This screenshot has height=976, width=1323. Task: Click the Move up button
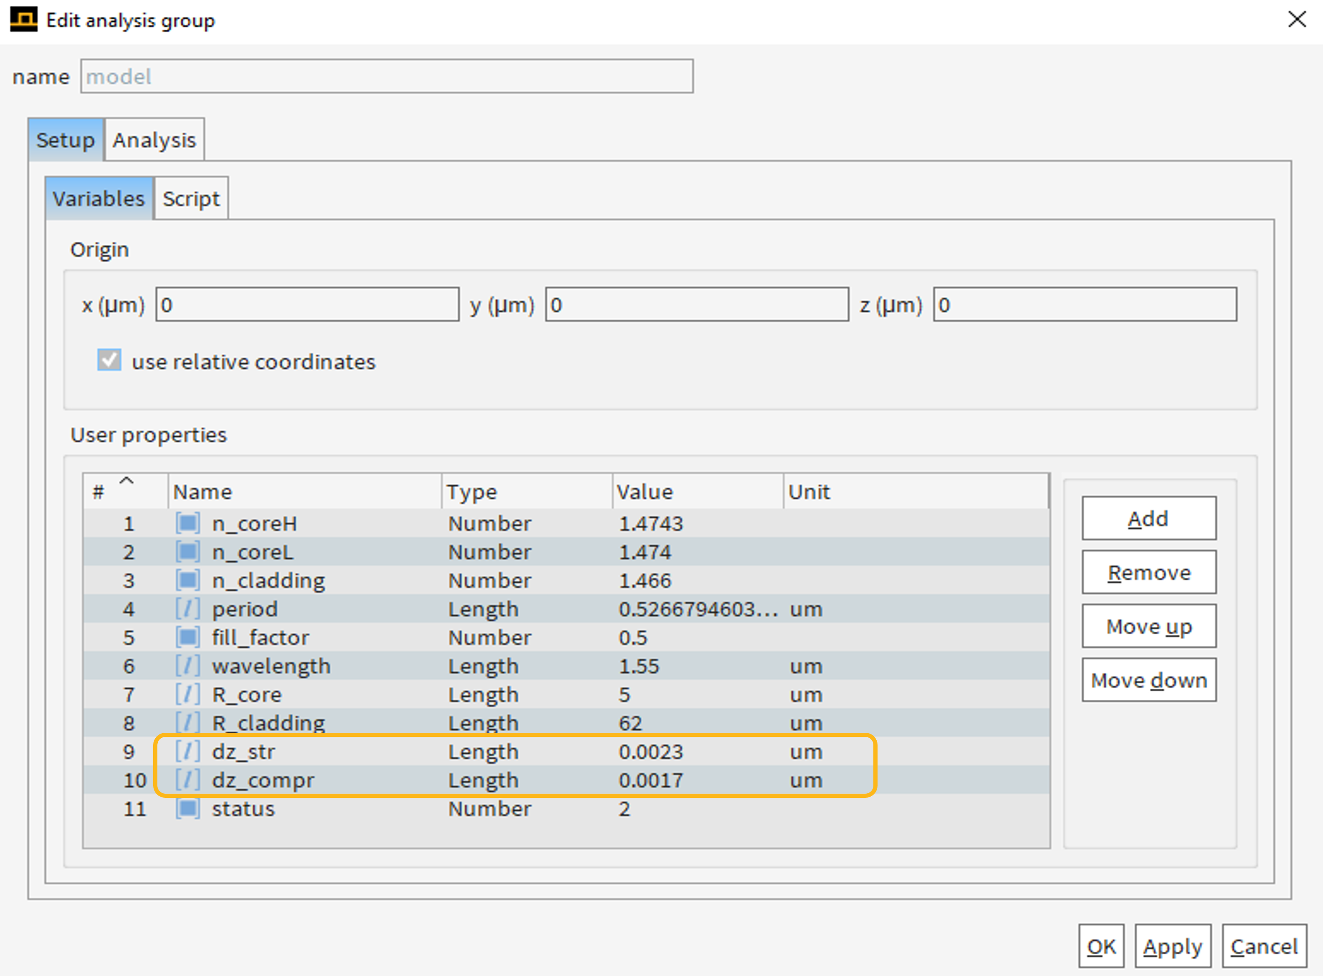[1148, 625]
